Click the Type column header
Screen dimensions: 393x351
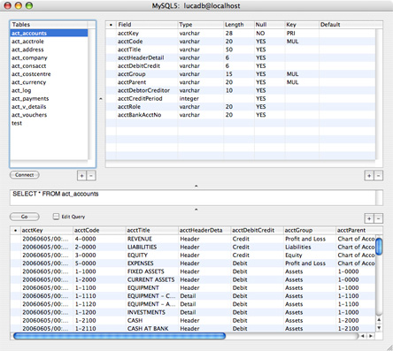coord(201,25)
